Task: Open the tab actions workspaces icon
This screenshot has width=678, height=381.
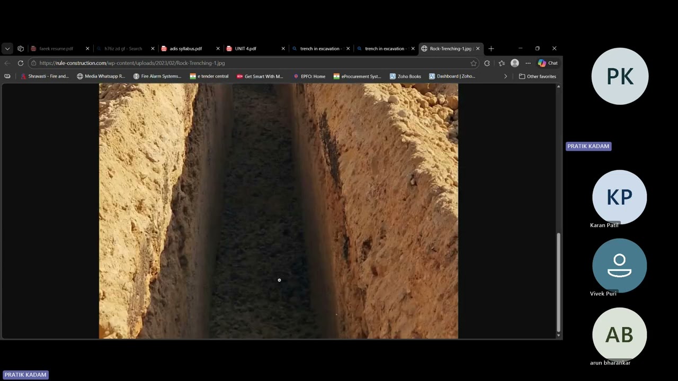Action: tap(21, 49)
